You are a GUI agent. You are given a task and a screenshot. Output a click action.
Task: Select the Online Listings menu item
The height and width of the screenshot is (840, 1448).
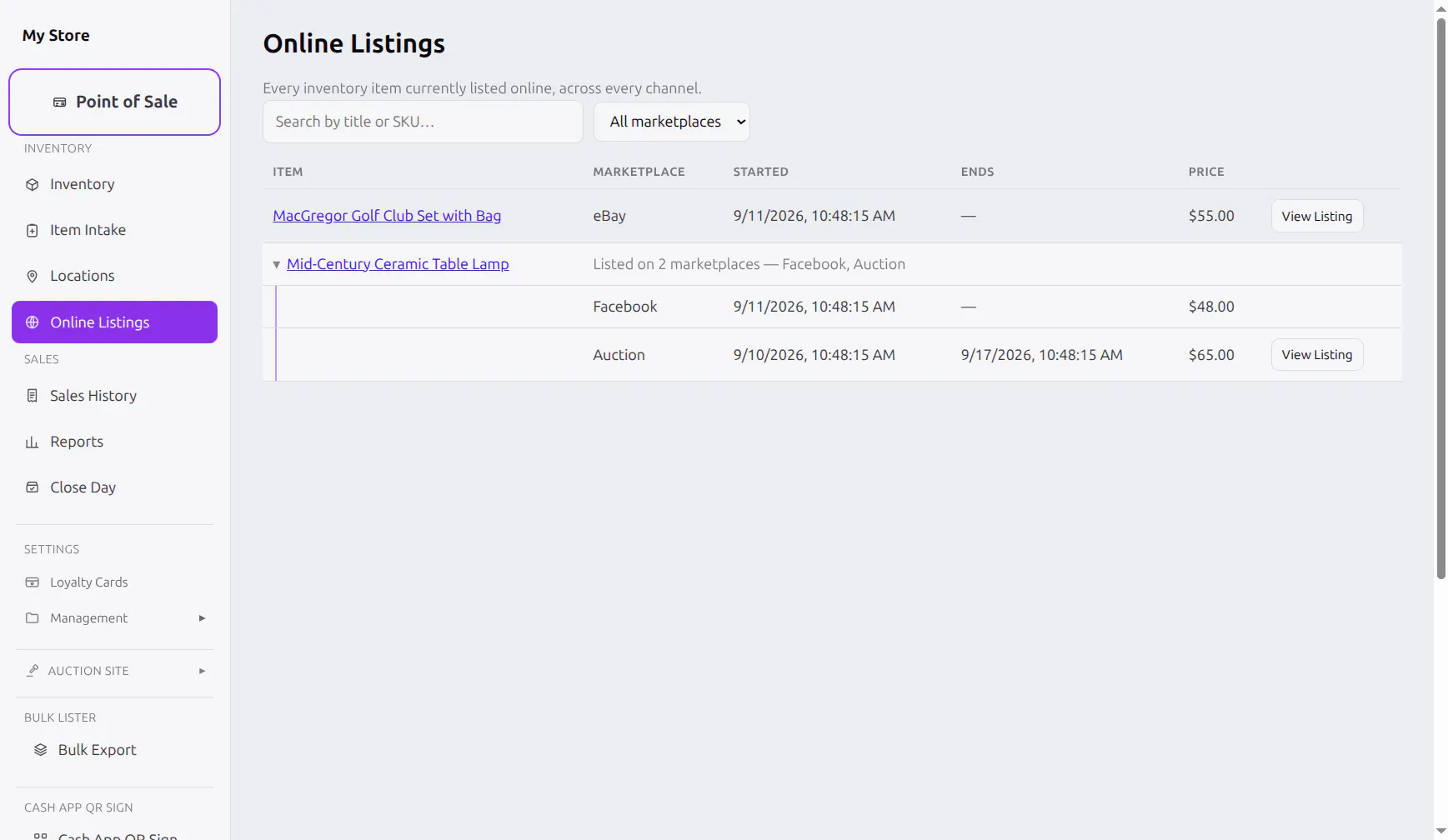pos(114,322)
